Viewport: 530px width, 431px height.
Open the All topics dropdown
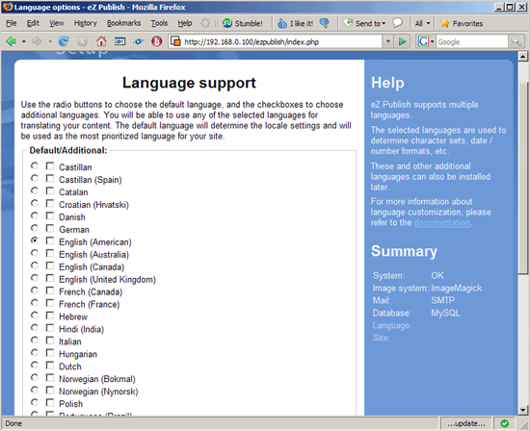(422, 23)
